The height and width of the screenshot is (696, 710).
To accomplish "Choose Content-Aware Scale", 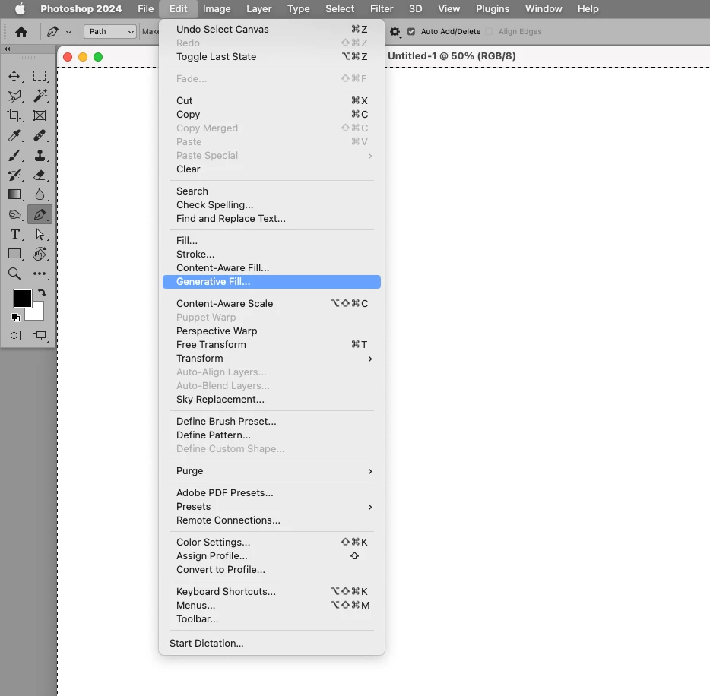I will click(271, 304).
